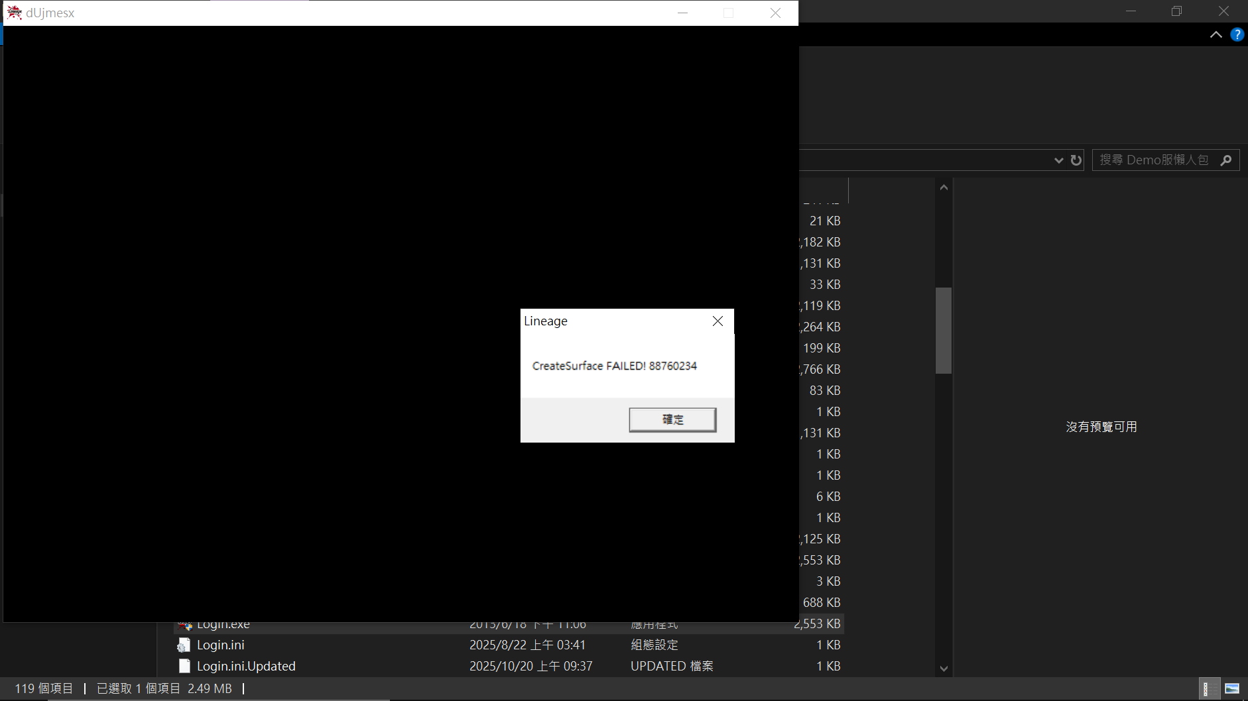Viewport: 1248px width, 701px height.
Task: Click the 6 KB size cell
Action: click(x=828, y=497)
